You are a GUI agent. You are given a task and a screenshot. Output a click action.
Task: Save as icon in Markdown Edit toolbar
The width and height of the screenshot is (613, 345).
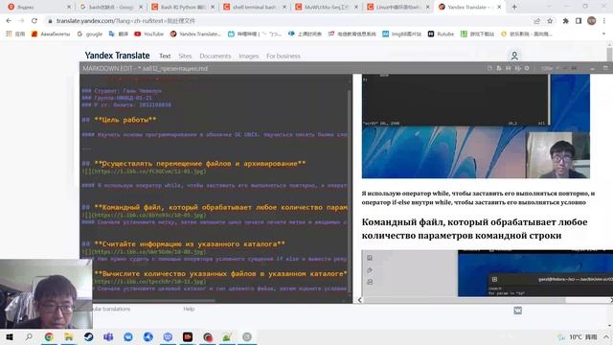(x=517, y=68)
